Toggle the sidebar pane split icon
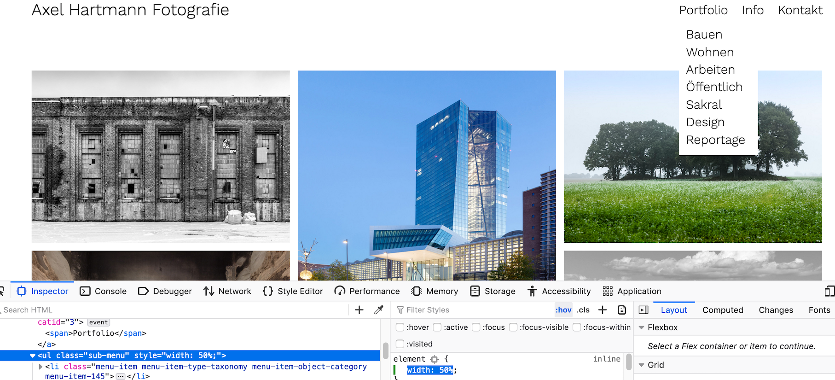Image resolution: width=835 pixels, height=380 pixels. point(644,310)
